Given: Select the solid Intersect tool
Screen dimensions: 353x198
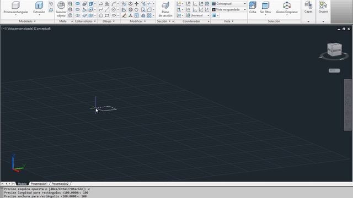Looking at the screenshot, I should click(x=78, y=15).
